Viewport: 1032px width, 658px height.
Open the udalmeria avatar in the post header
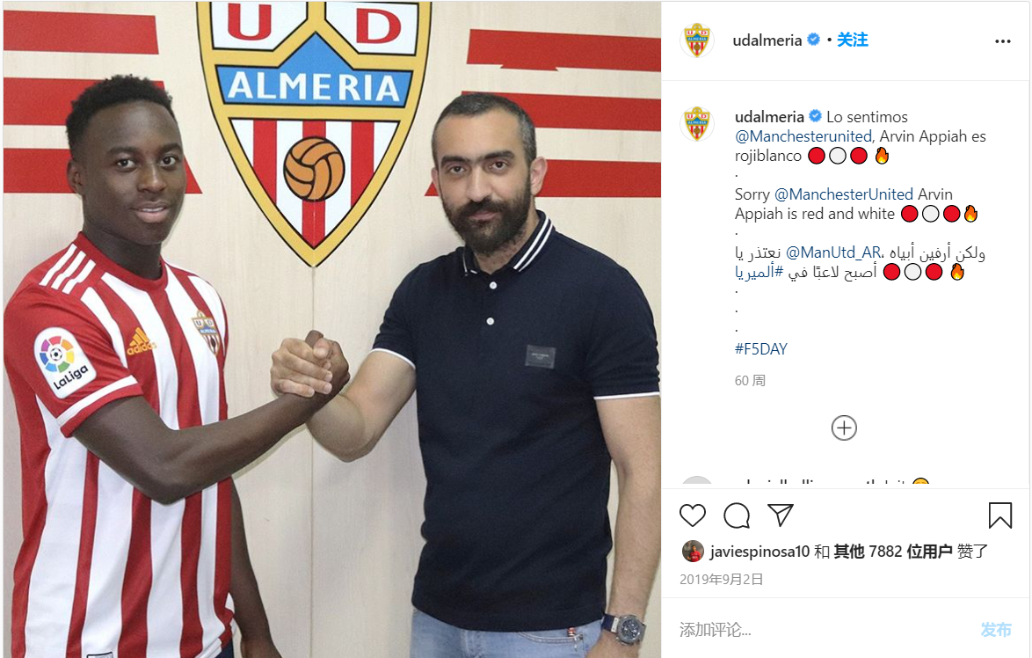697,40
